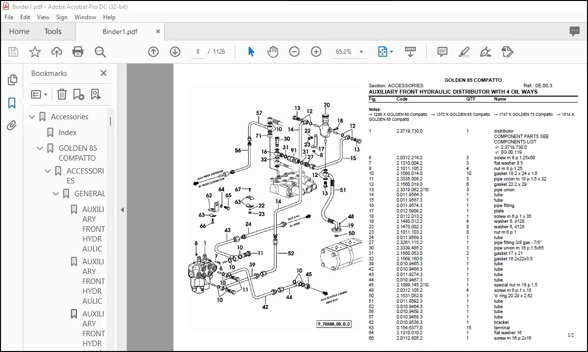The height and width of the screenshot is (352, 588).
Task: Select the Index bookmark
Action: pyautogui.click(x=68, y=132)
